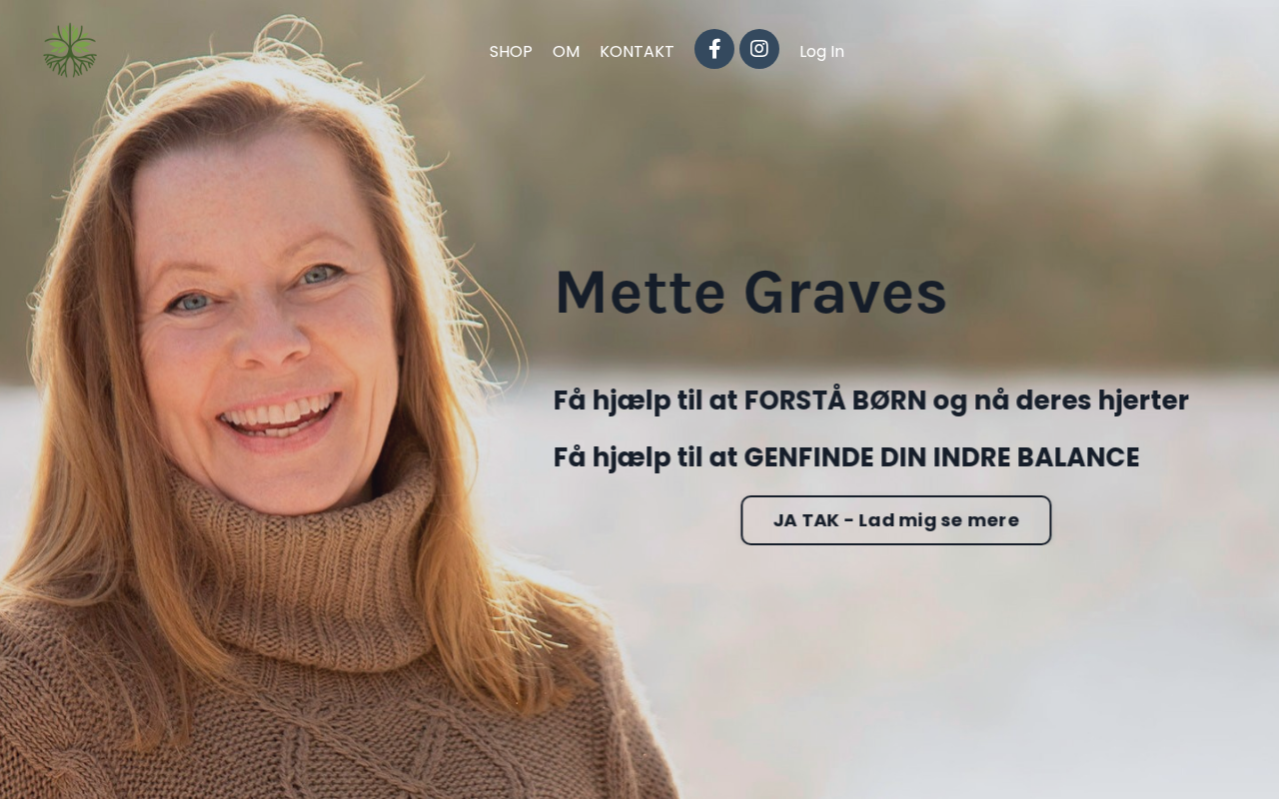Click the GENFINDE DIN INDRE BALANCE line

(x=846, y=457)
